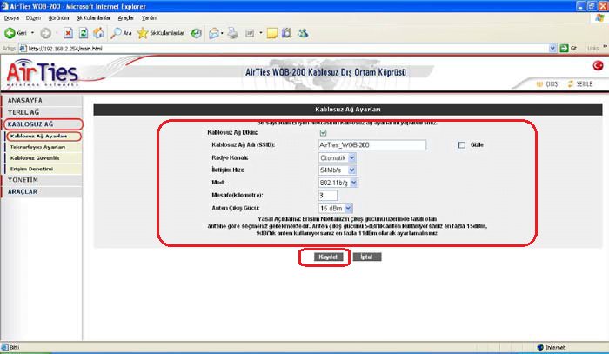The image size is (609, 354).
Task: Click the Turkish flag language icon
Action: click(x=599, y=65)
